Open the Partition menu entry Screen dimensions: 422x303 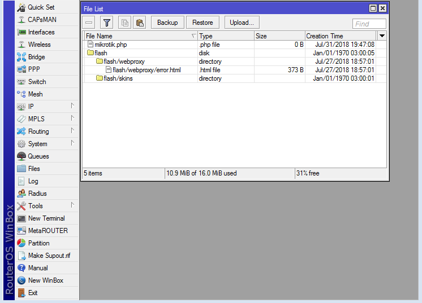(x=47, y=243)
